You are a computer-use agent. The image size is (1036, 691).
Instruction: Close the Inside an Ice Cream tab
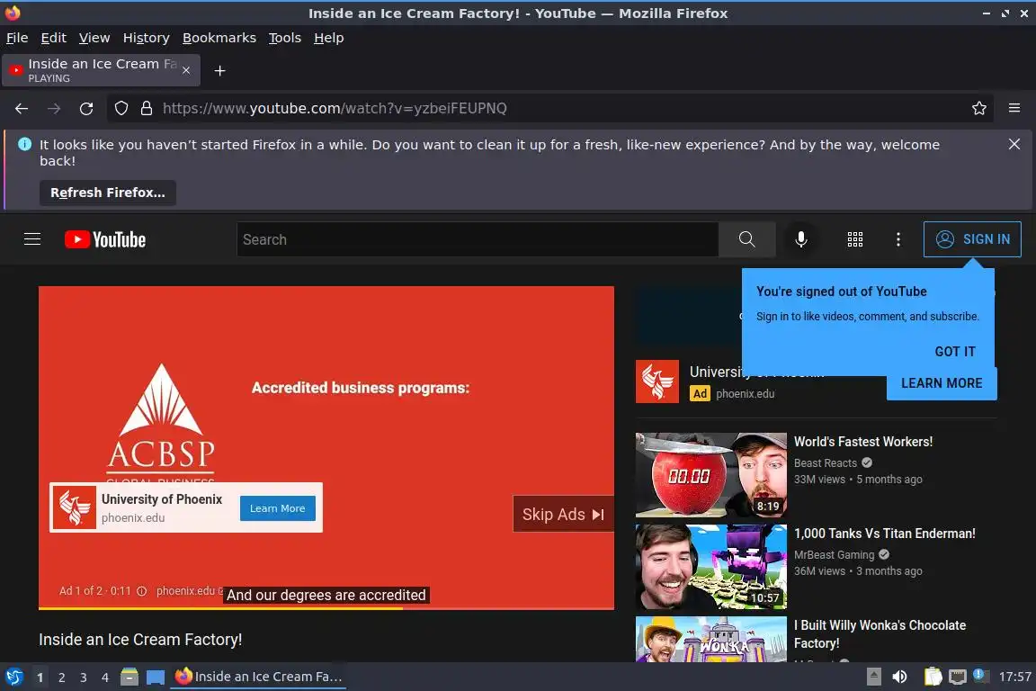(x=186, y=71)
